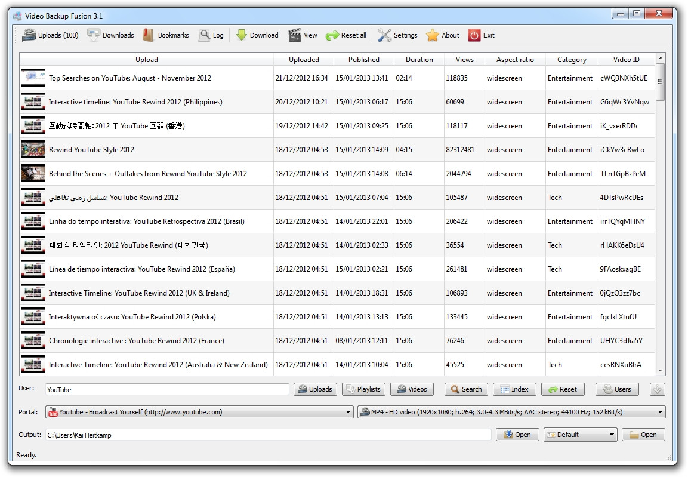Screen dimensions: 688x477
Task: Click the View clapperboard icon
Action: [x=303, y=35]
